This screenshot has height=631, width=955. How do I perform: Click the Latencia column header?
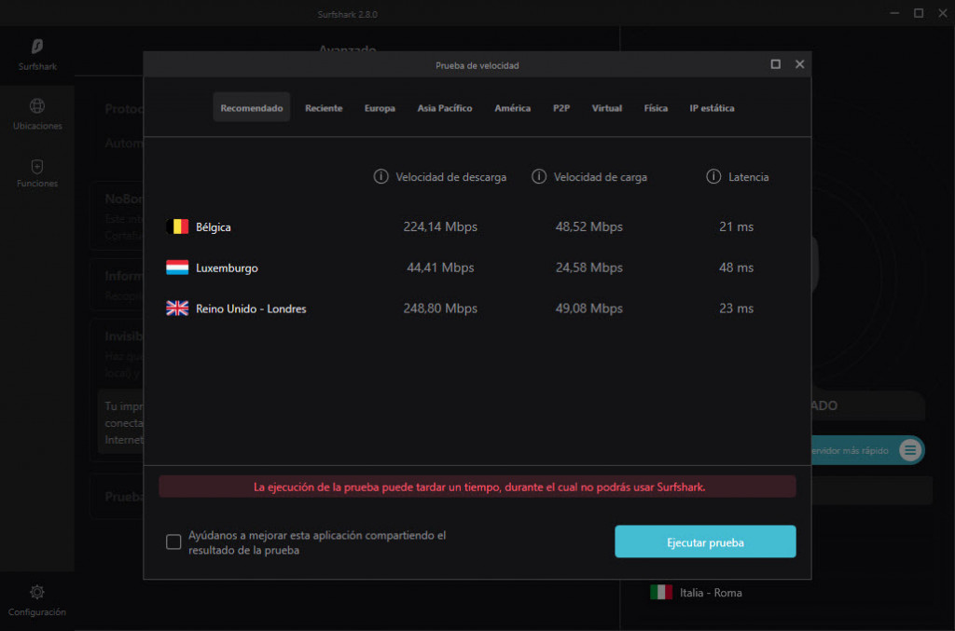click(749, 177)
